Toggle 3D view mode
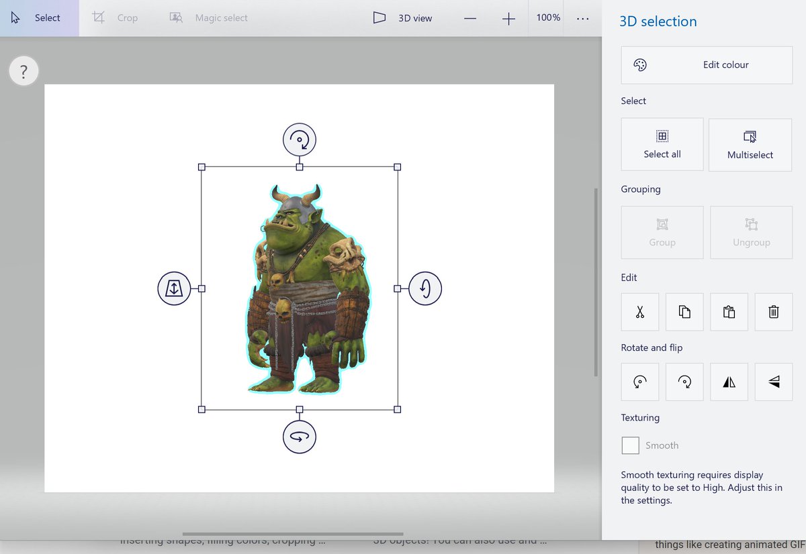The image size is (806, 554). click(x=403, y=18)
